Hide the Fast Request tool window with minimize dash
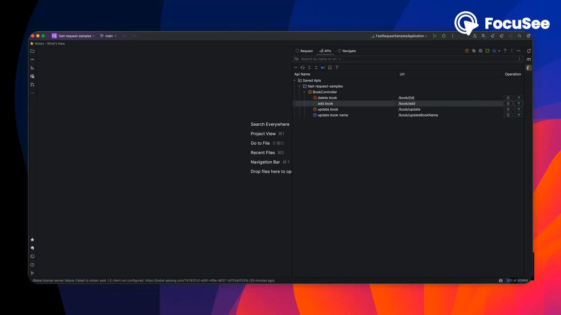The image size is (561, 315). (518, 51)
